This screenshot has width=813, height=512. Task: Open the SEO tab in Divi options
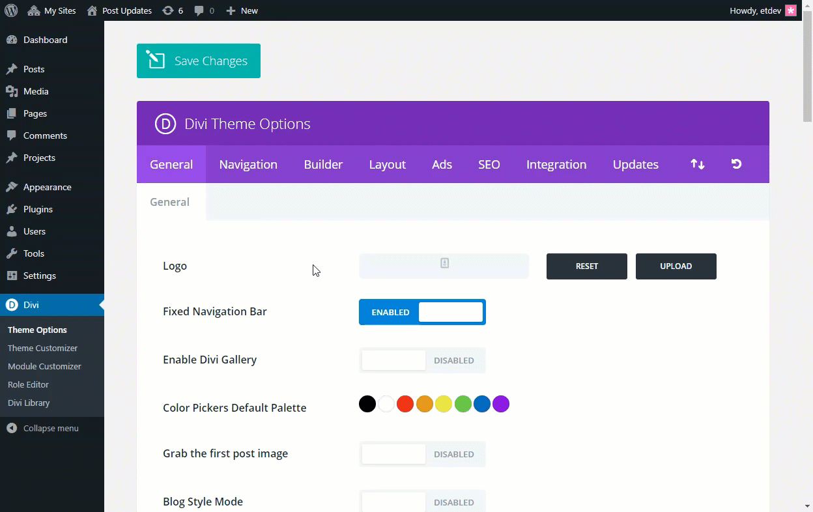pyautogui.click(x=489, y=164)
